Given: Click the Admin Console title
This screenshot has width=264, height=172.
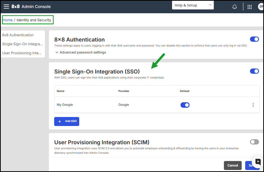Looking at the screenshot, I should click(x=36, y=6).
